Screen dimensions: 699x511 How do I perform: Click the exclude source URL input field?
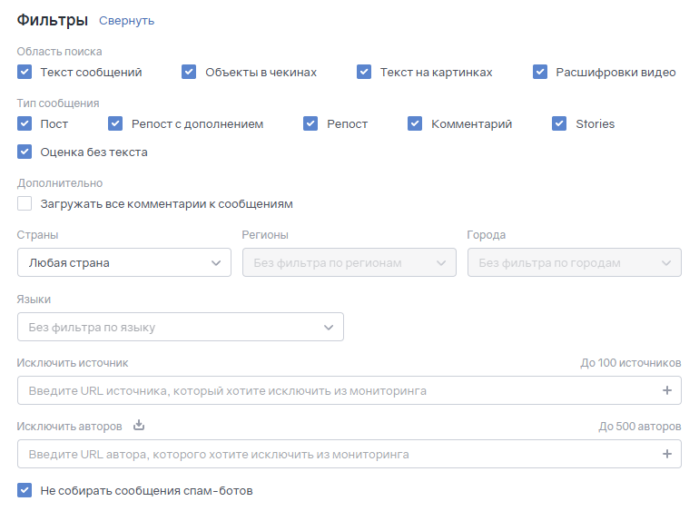point(336,390)
